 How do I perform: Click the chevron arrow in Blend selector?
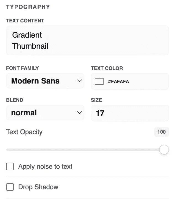pos(79,113)
